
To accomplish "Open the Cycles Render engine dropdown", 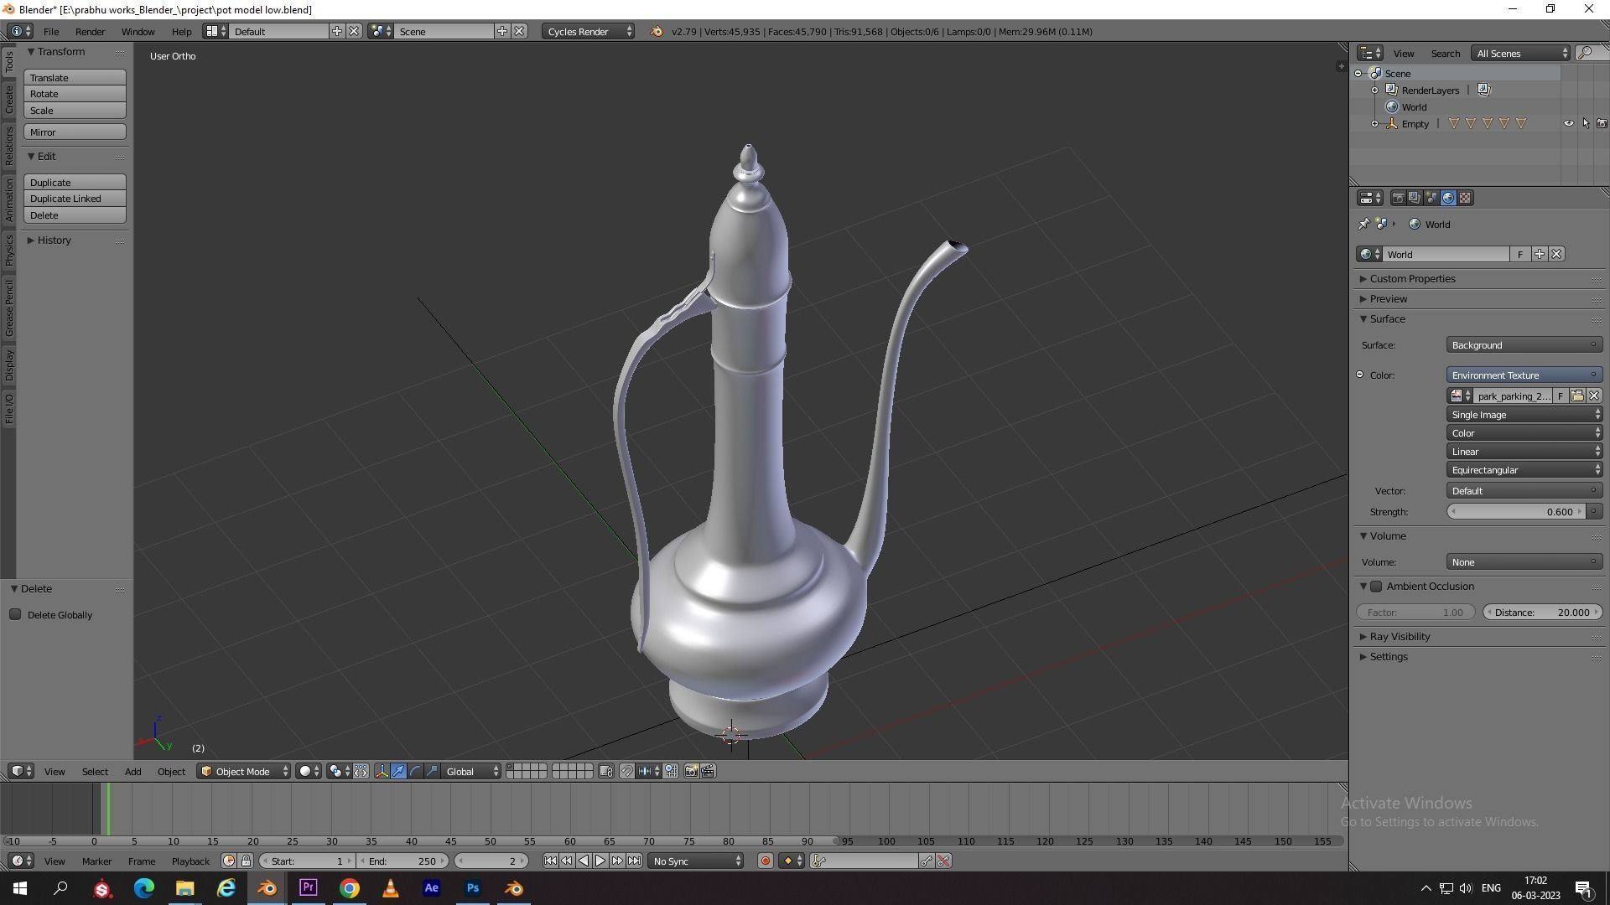I will (588, 31).
